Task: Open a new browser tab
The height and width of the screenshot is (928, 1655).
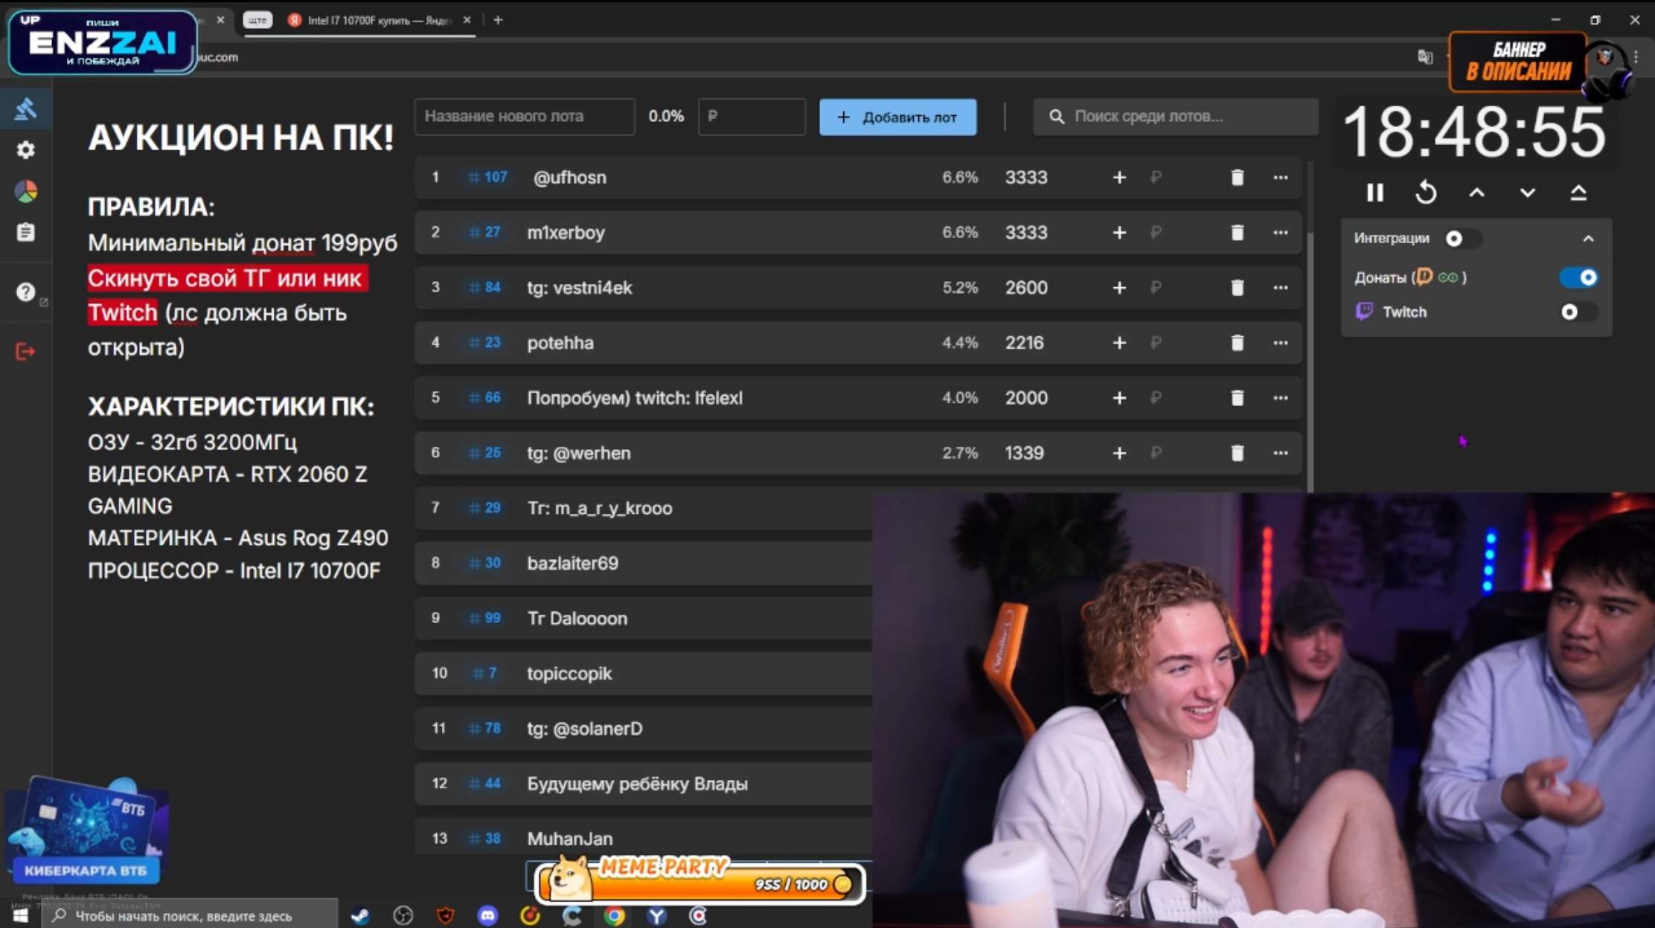Action: 498,20
